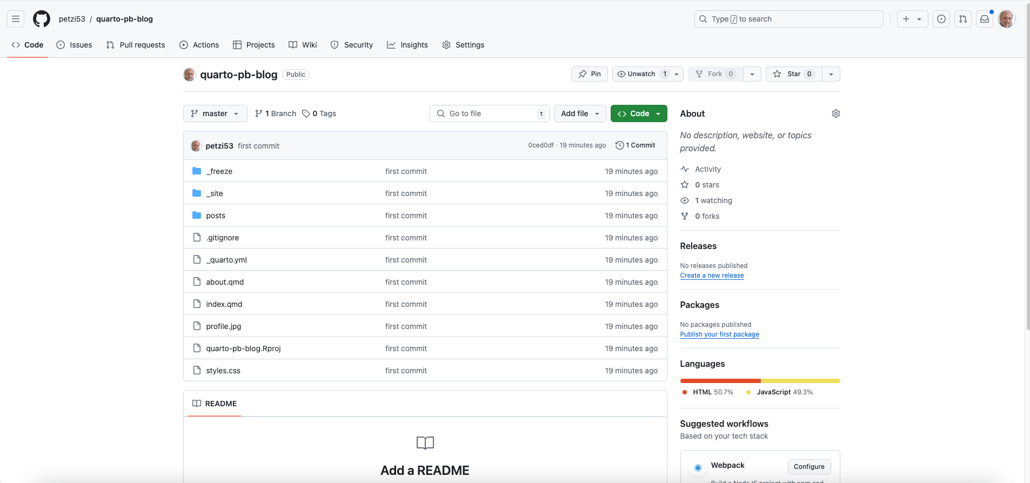1030x483 pixels.
Task: Open repository Settings tab
Action: [x=463, y=45]
